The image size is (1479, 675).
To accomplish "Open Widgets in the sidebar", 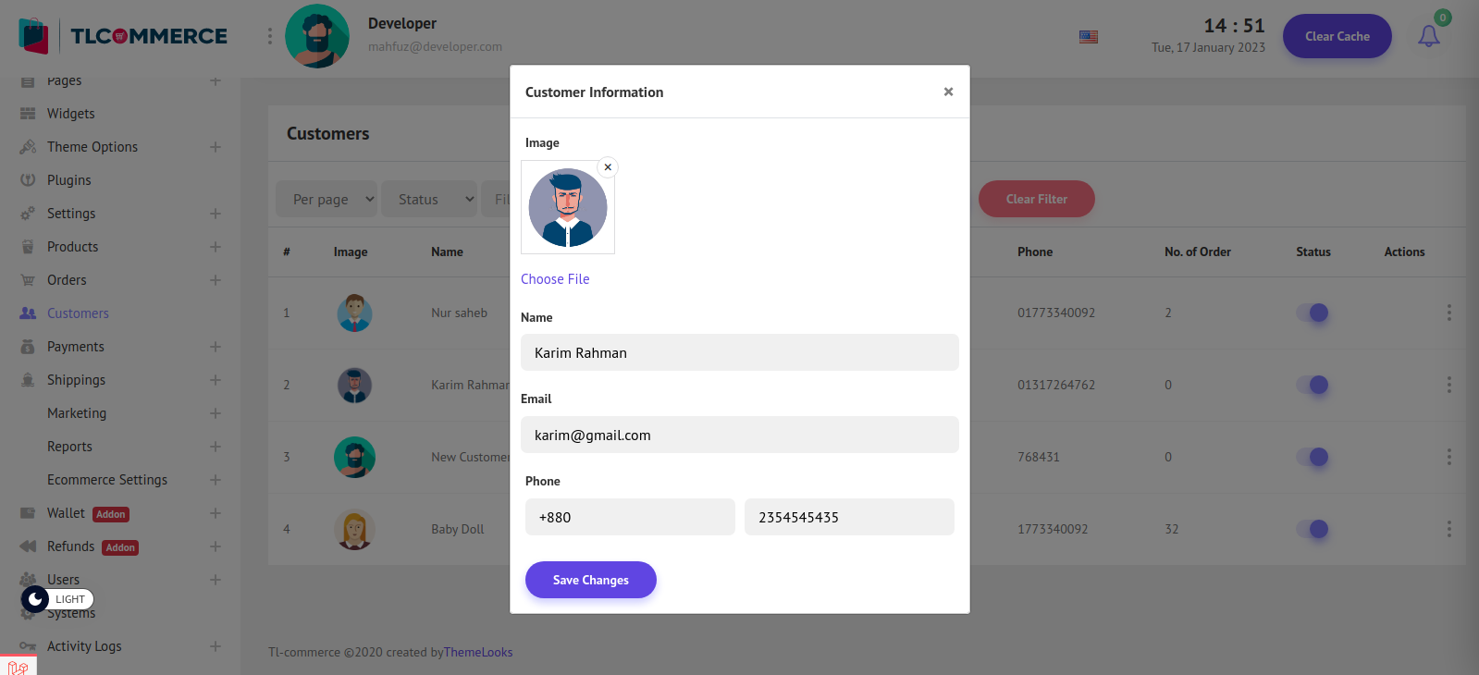I will (x=71, y=114).
